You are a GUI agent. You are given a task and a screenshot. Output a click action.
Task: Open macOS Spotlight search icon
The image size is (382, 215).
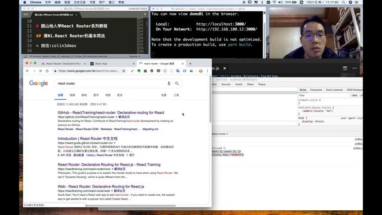point(344,2)
